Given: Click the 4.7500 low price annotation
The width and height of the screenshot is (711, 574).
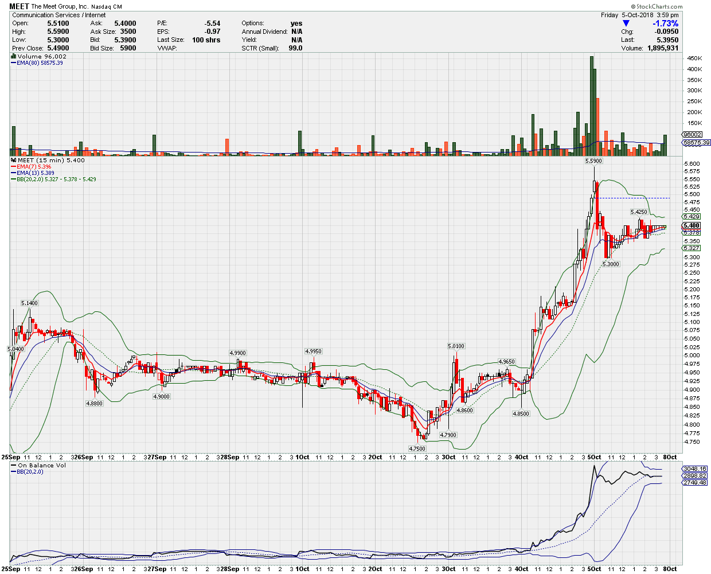Looking at the screenshot, I should point(417,448).
